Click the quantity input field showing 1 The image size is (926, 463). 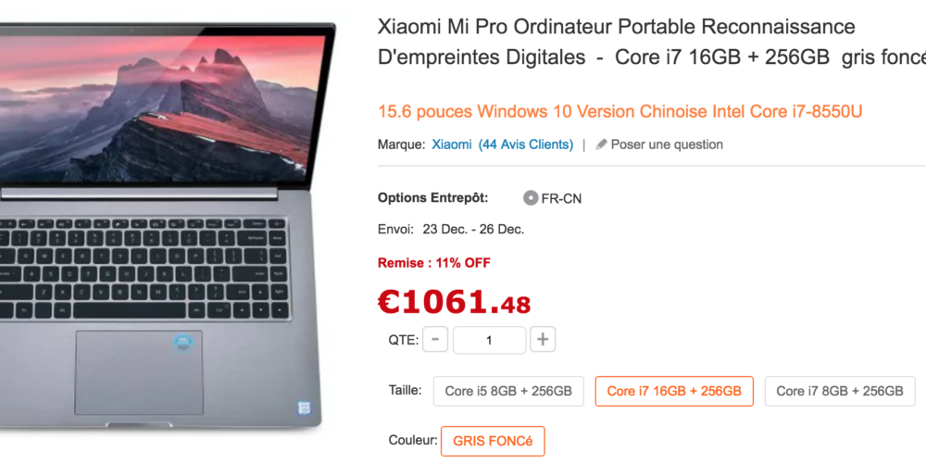point(489,340)
